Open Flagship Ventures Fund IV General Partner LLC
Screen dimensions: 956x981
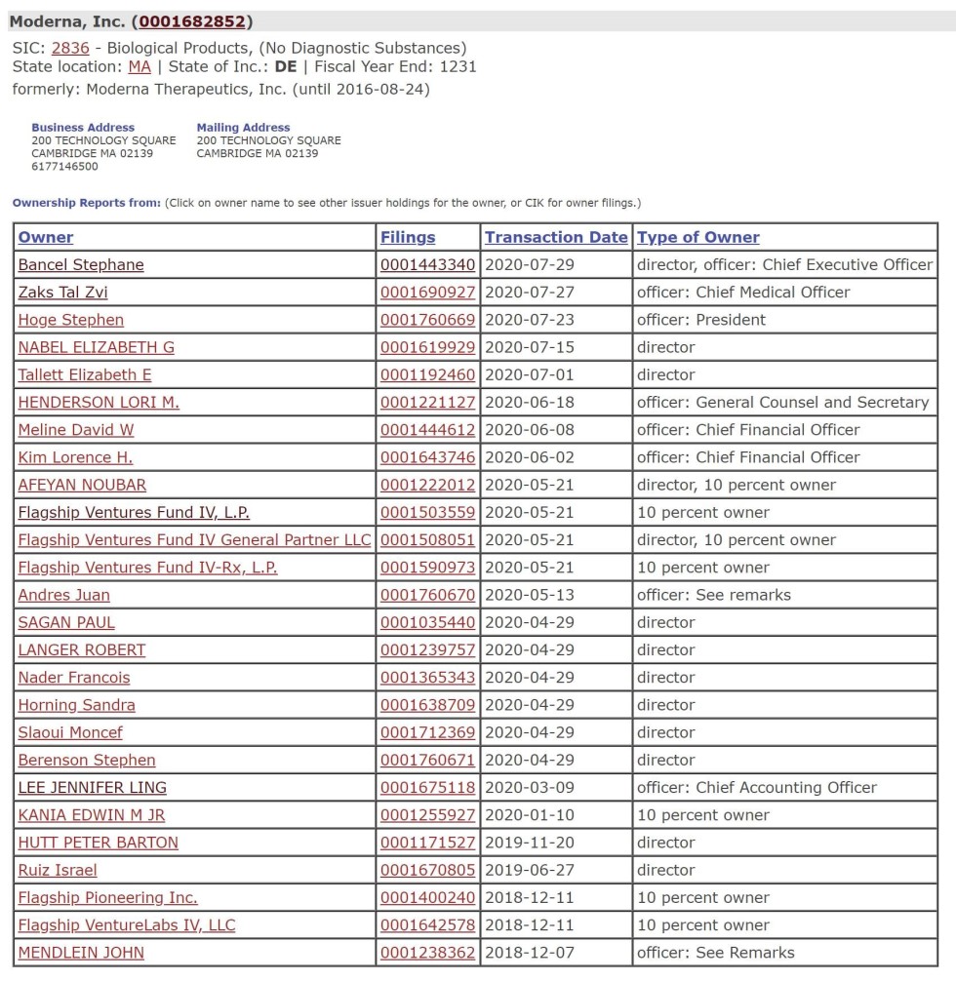point(194,540)
